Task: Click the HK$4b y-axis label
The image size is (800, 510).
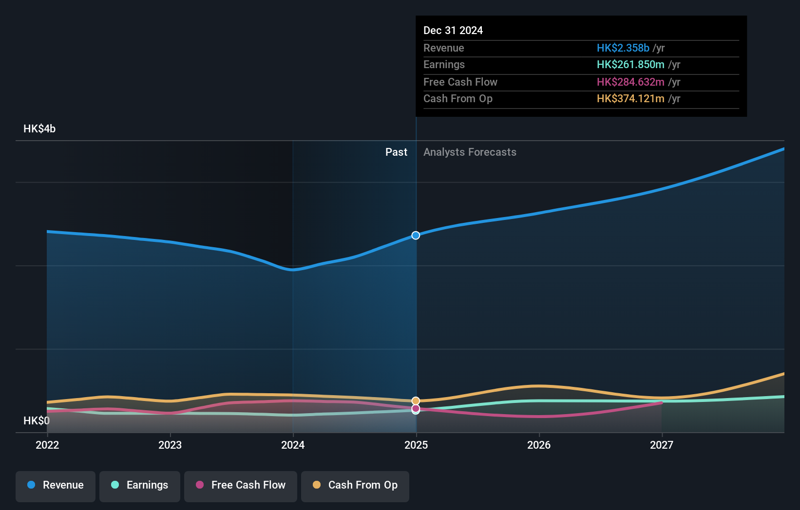Action: point(39,129)
